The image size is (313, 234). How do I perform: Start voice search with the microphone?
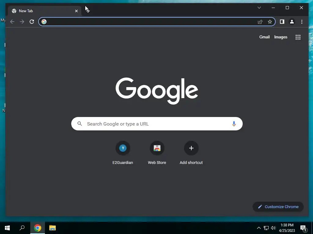pos(234,124)
